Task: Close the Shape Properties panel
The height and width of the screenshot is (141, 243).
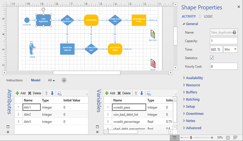Action: [x=239, y=7]
